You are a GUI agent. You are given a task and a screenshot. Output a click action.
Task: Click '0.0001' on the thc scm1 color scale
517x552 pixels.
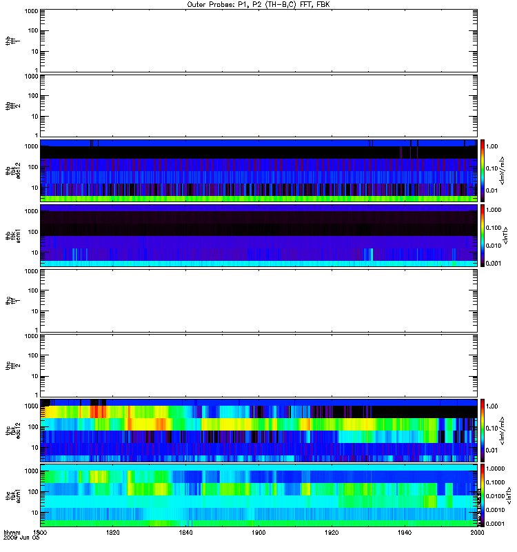point(495,524)
